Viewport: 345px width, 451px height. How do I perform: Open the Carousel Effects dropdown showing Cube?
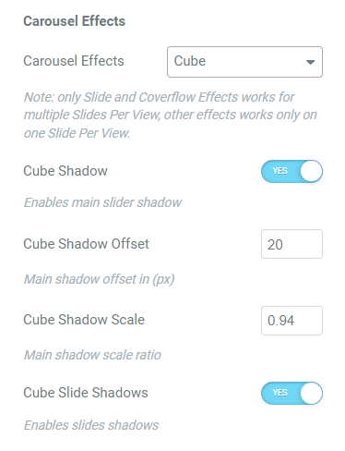click(244, 62)
